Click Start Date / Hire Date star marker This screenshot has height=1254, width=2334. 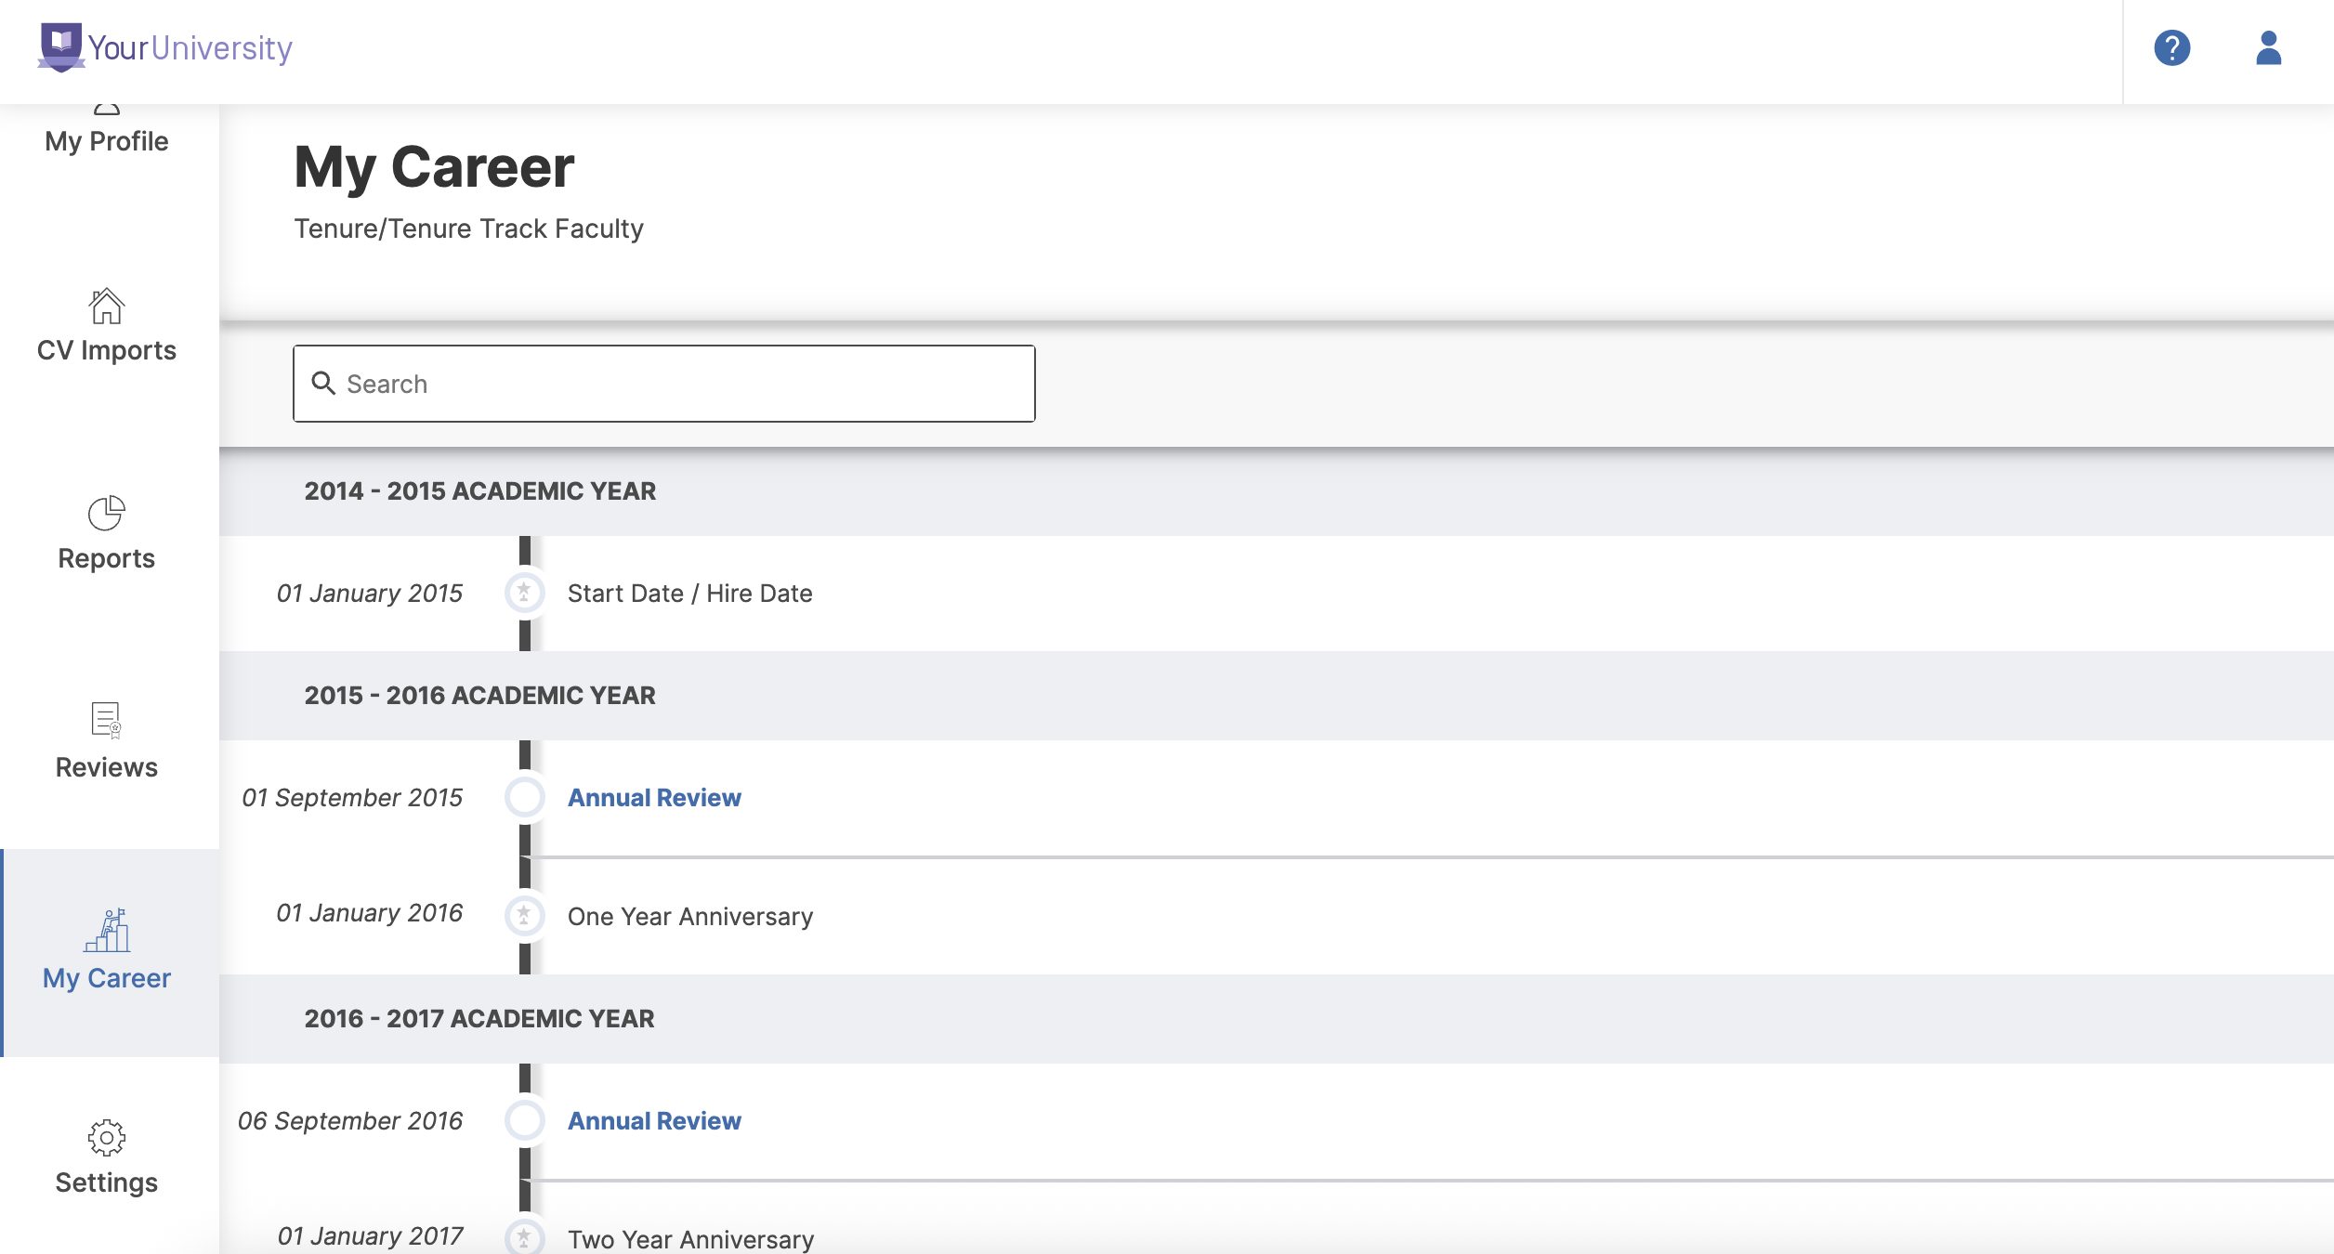click(x=524, y=592)
